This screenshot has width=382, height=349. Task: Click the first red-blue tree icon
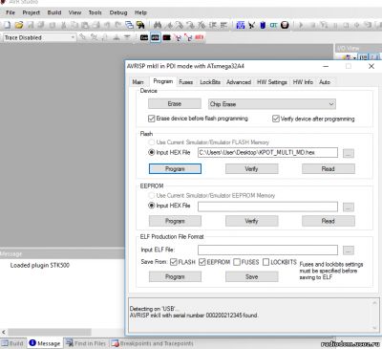(x=178, y=37)
